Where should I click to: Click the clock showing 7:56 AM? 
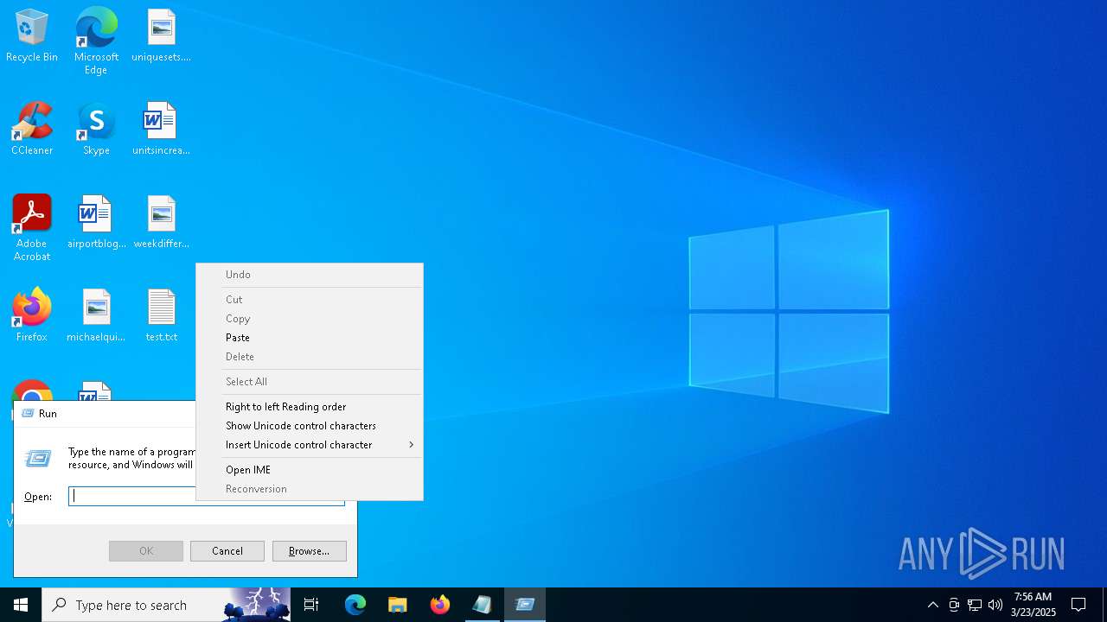pyautogui.click(x=1033, y=605)
